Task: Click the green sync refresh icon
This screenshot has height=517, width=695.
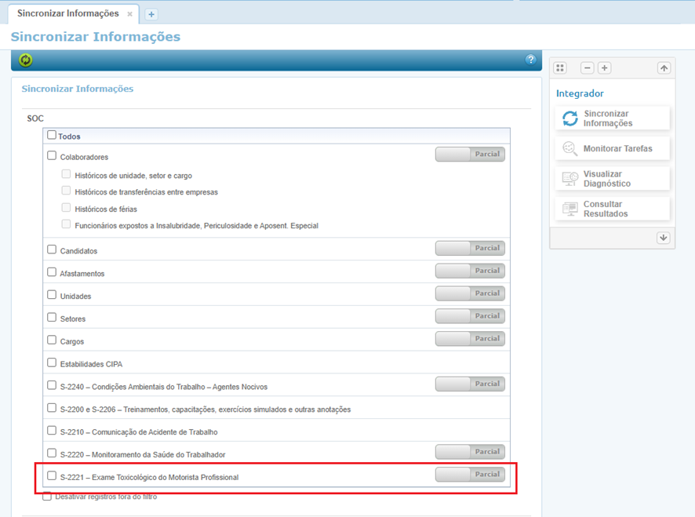Action: coord(26,60)
